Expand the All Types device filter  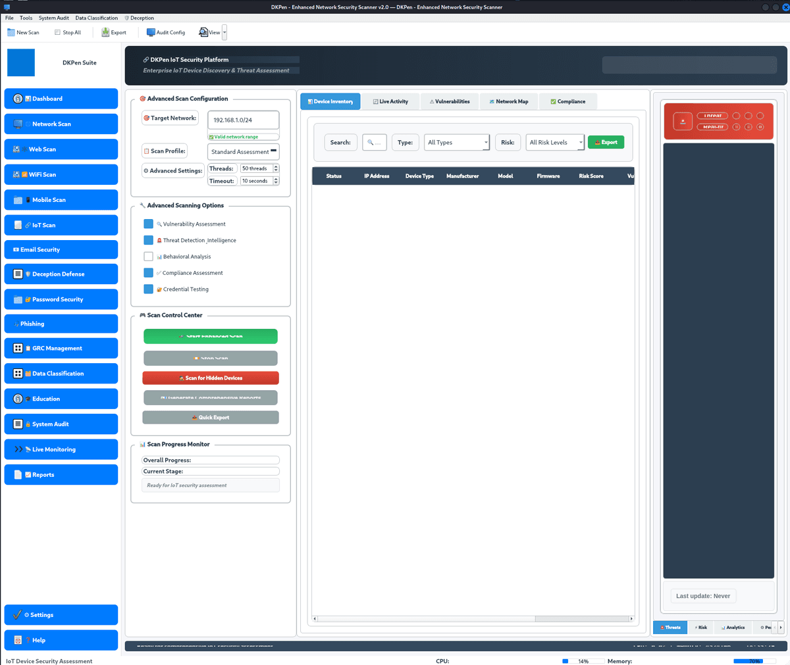[x=457, y=142]
